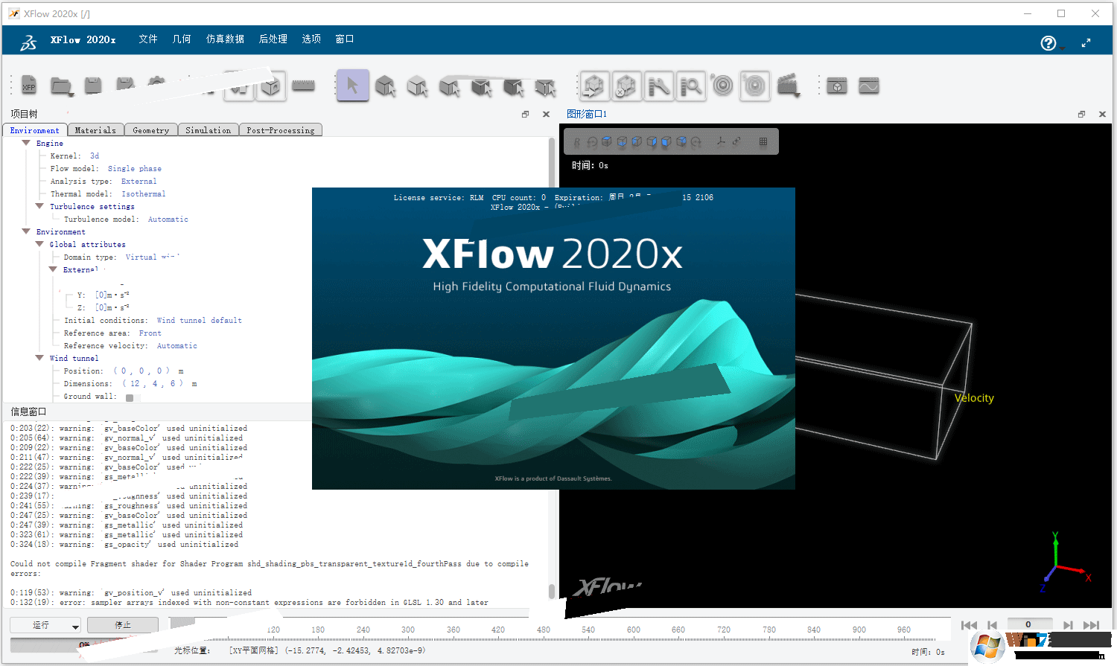
Task: Open the 文件 menu
Action: [148, 39]
